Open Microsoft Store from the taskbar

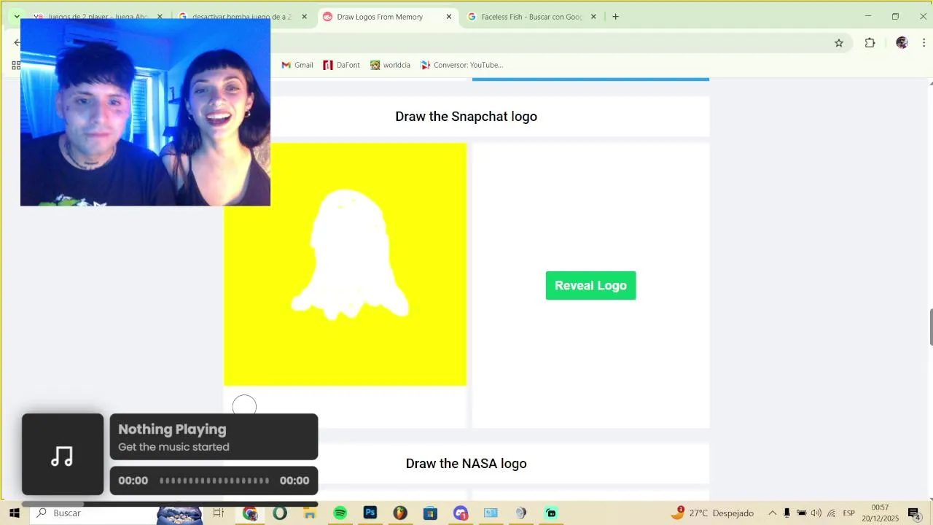[x=430, y=513]
